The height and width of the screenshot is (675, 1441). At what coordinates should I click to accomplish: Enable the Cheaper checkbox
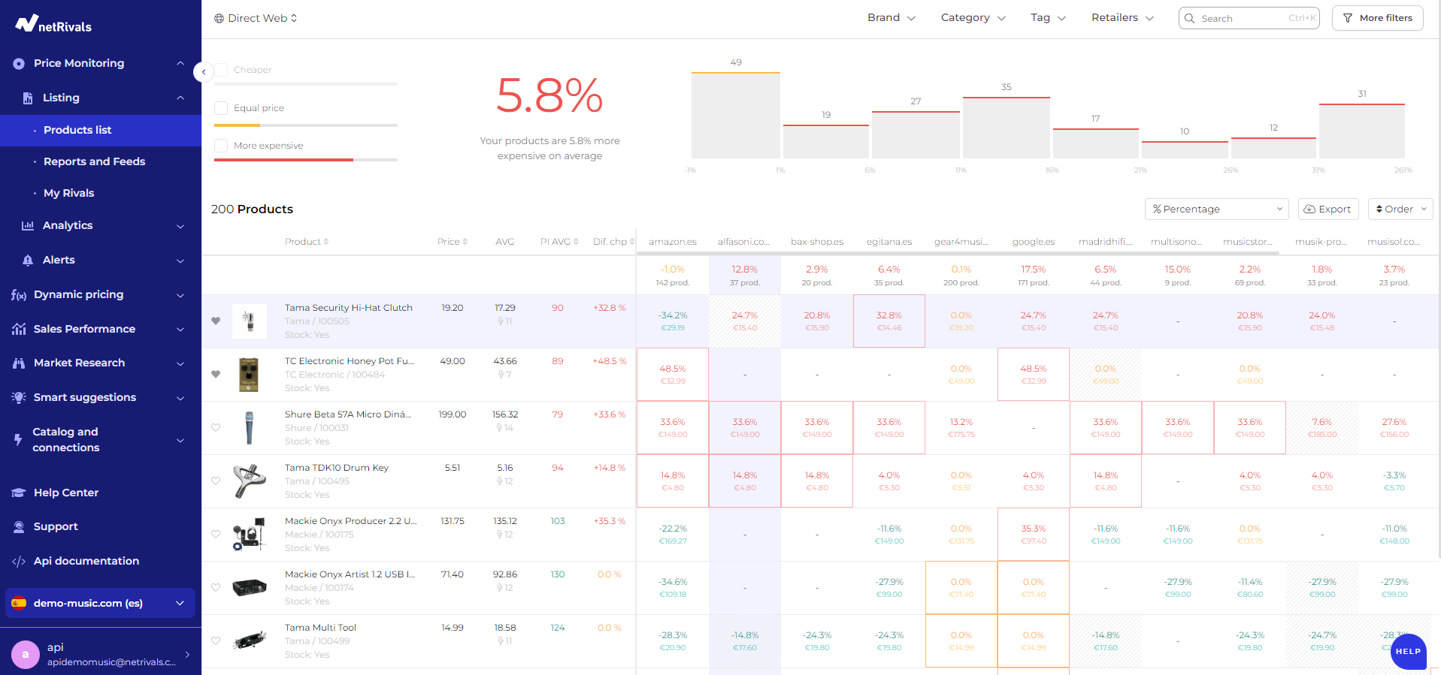[221, 70]
